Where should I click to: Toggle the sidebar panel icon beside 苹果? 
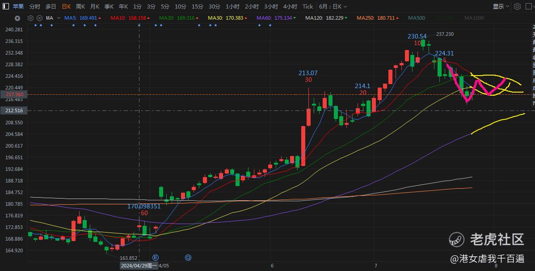(6, 6)
